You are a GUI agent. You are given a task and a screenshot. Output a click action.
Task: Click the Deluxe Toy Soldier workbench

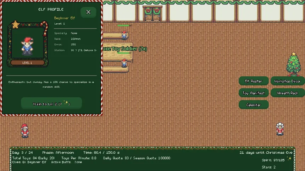[117, 52]
